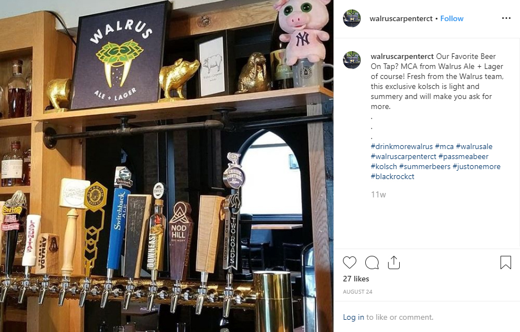The width and height of the screenshot is (520, 332).
Task: Open the avatar beside the caption
Action: tap(352, 60)
